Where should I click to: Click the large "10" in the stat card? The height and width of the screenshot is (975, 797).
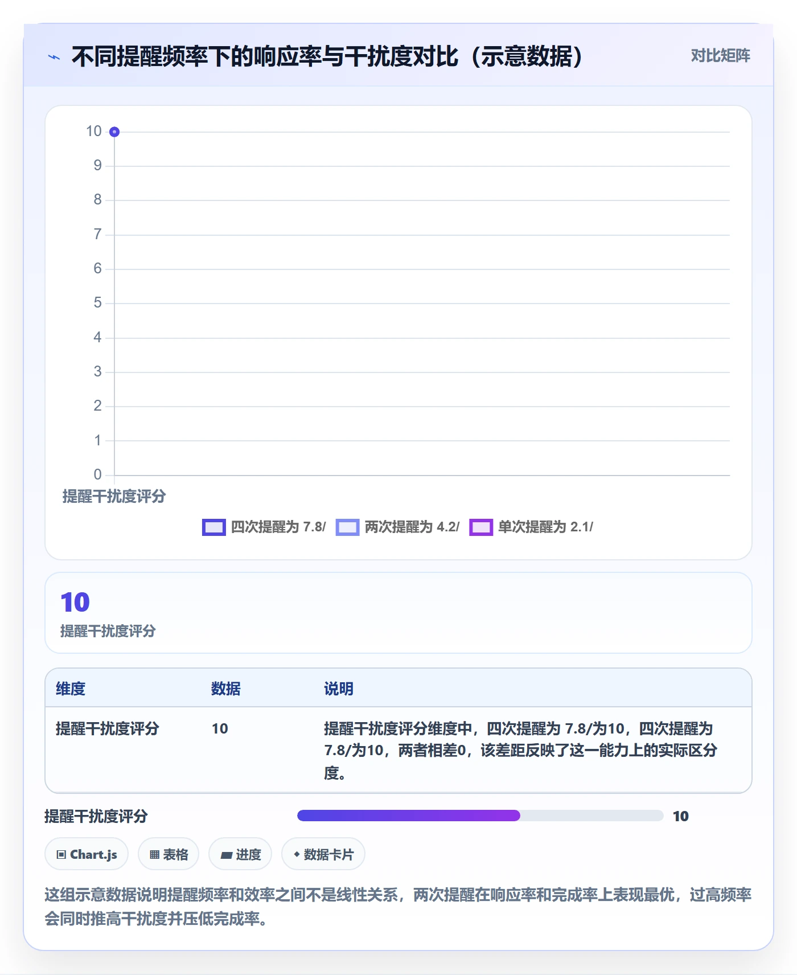click(75, 603)
